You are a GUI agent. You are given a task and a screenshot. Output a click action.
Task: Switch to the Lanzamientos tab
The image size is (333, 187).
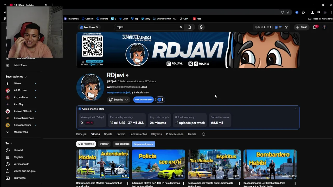click(138, 134)
